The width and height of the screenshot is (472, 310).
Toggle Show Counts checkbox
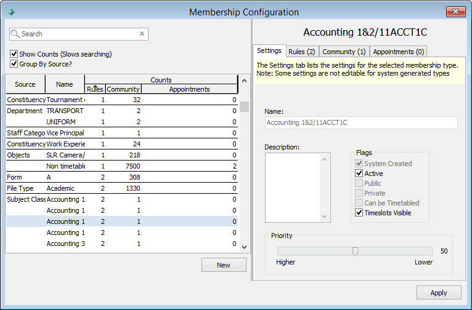coord(14,54)
